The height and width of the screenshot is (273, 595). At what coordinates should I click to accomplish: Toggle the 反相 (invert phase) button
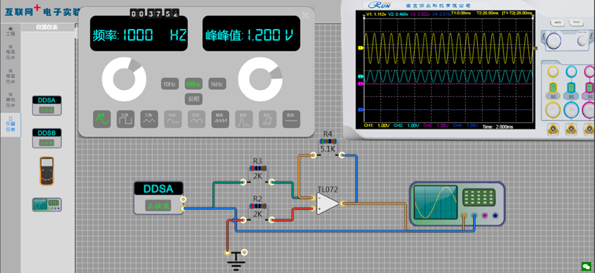[x=193, y=99]
